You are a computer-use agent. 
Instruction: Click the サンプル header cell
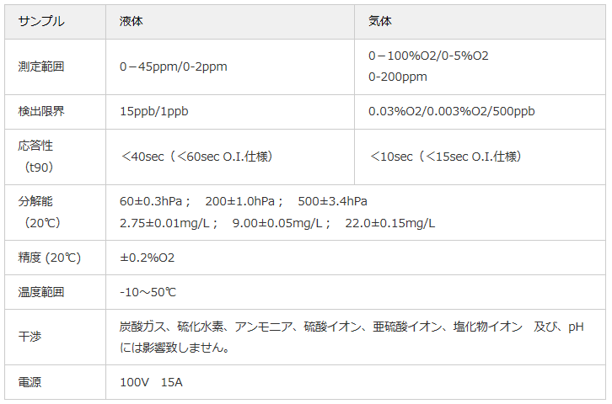tap(55, 21)
